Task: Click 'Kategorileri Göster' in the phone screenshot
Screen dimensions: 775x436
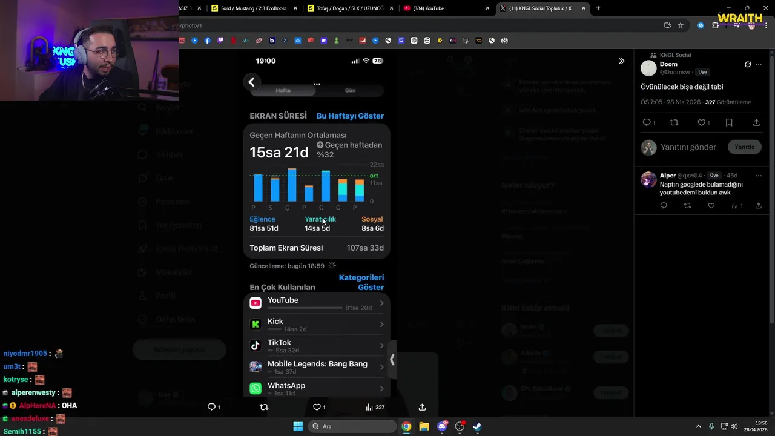Action: (361, 282)
